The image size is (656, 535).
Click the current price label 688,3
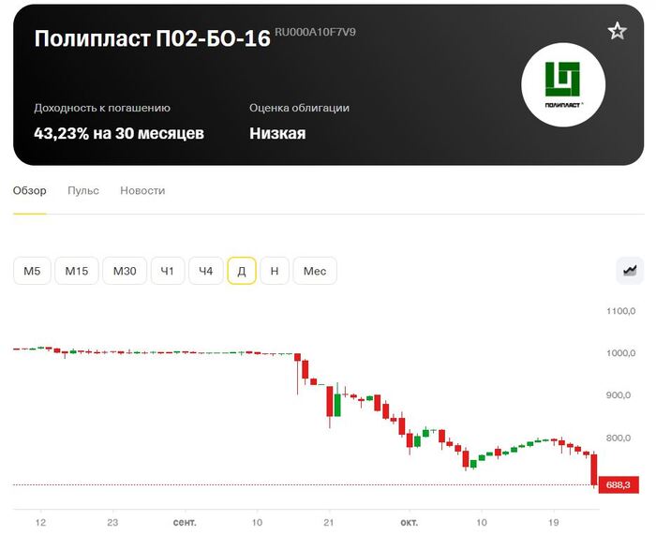pyautogui.click(x=619, y=484)
